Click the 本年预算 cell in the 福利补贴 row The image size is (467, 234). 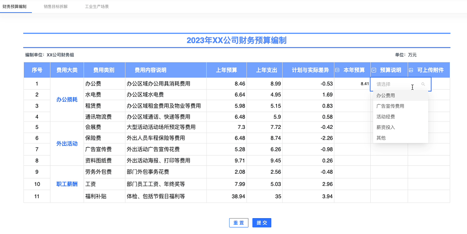[352, 196]
